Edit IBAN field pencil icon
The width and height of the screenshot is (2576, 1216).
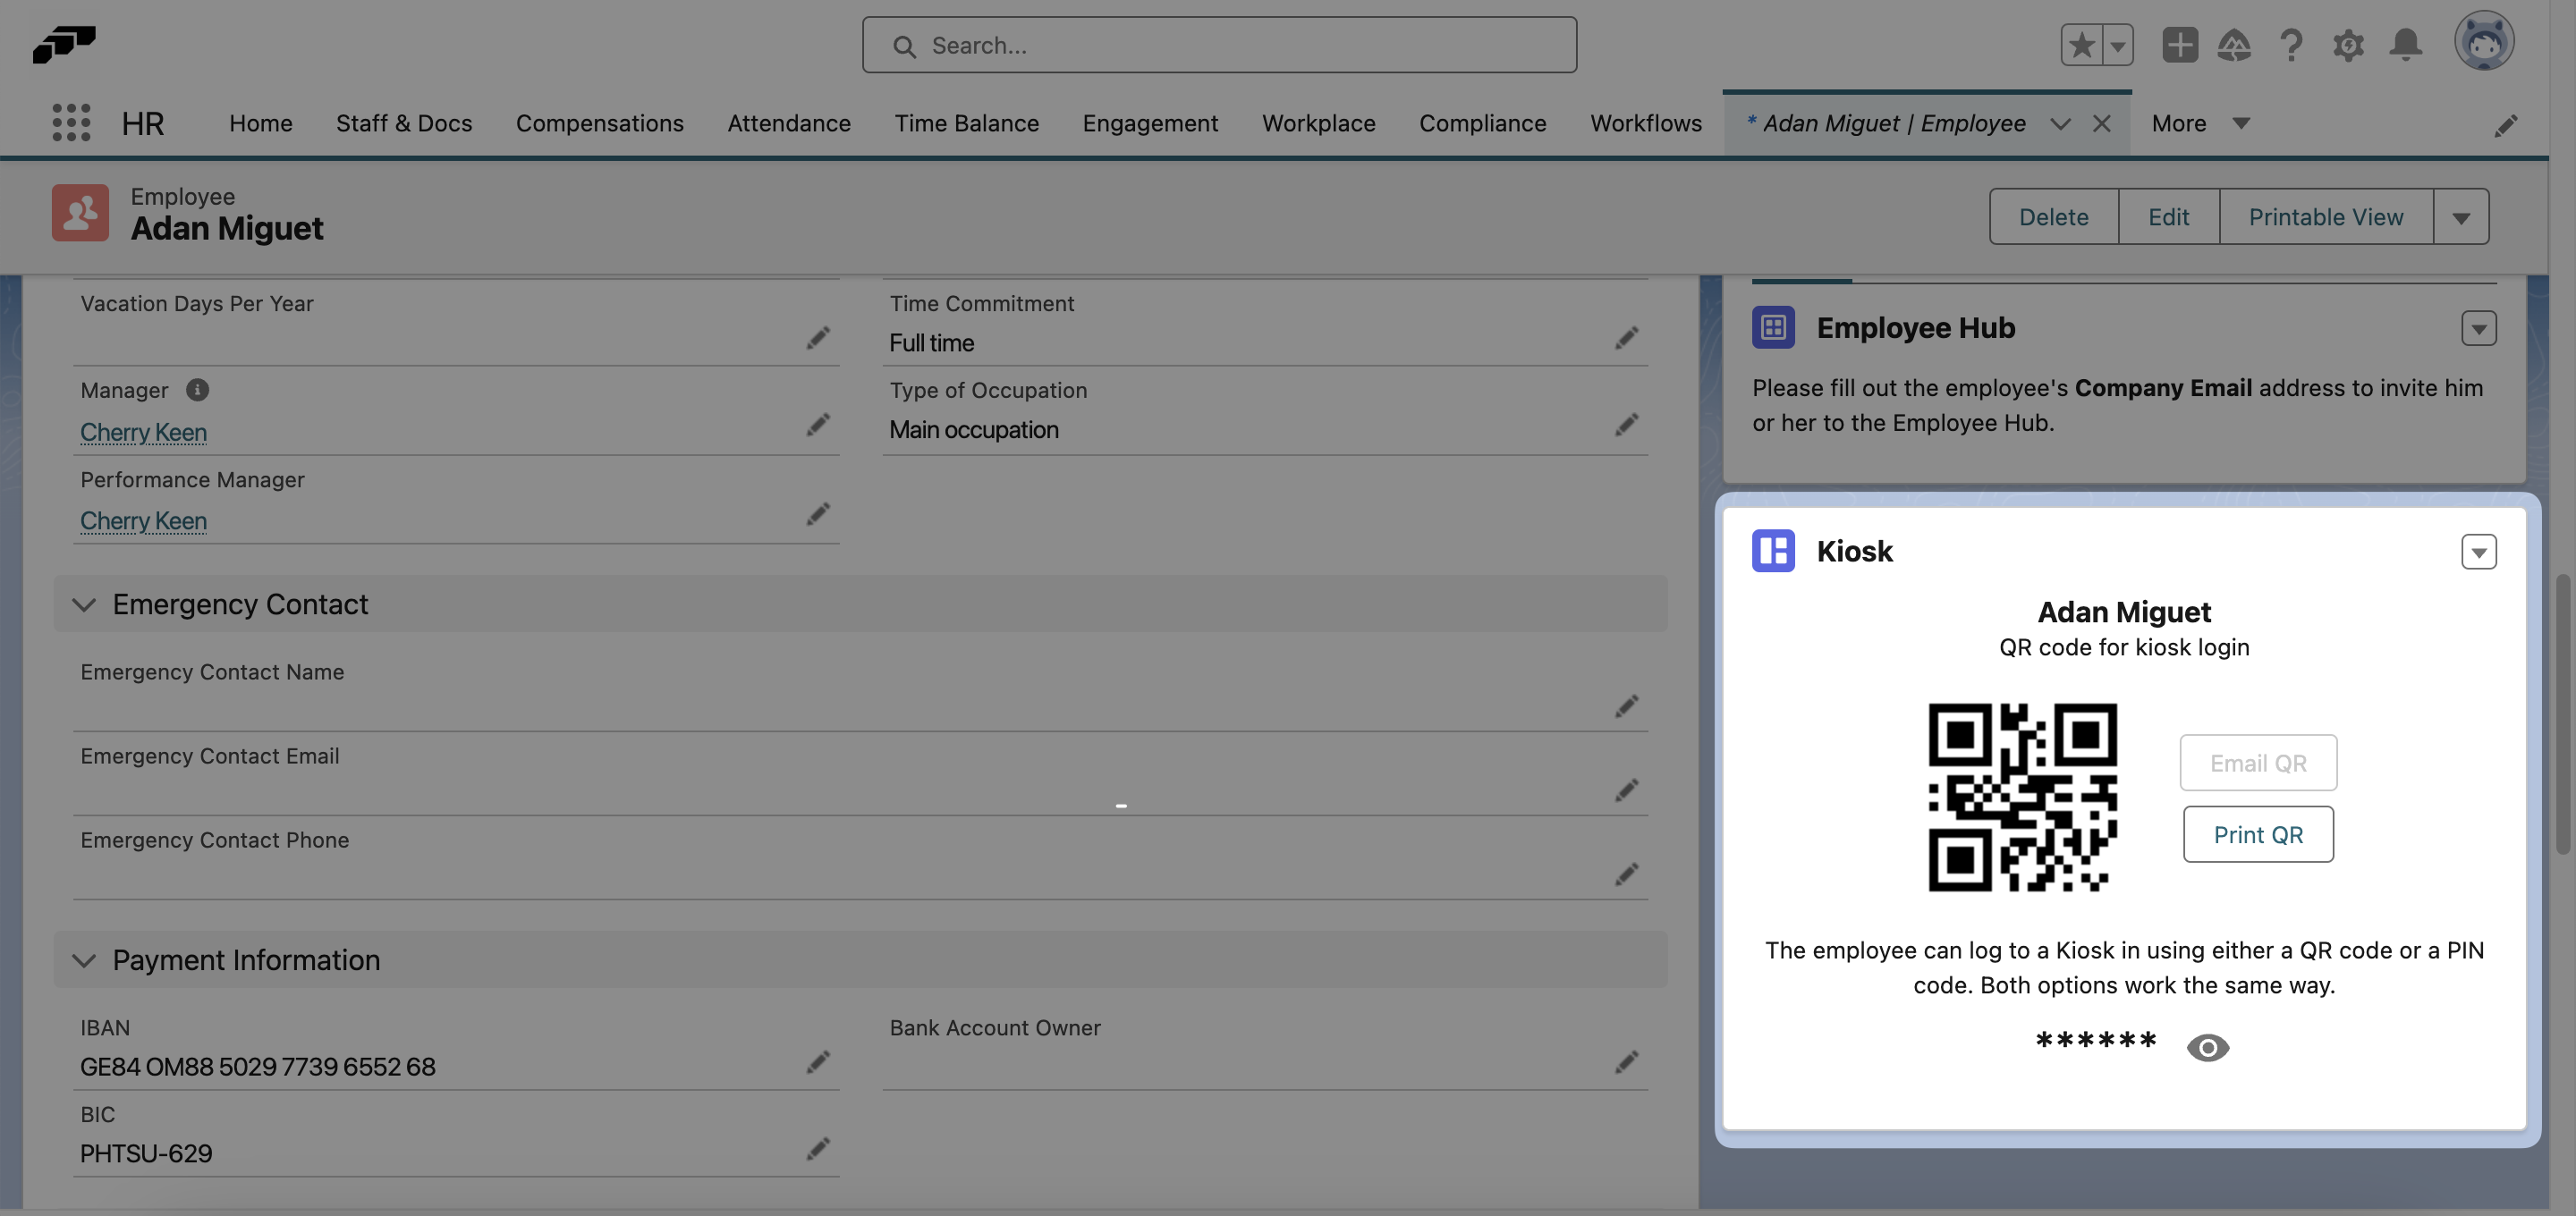tap(818, 1062)
